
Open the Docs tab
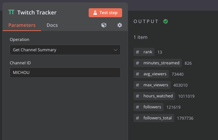pos(52,25)
